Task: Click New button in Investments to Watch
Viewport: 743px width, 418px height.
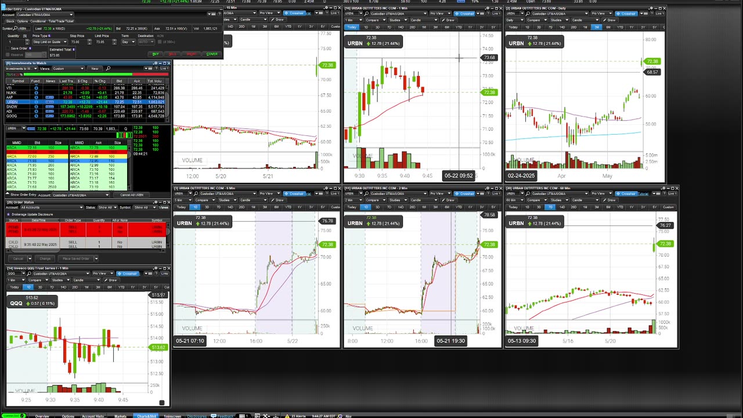Action: pyautogui.click(x=95, y=69)
